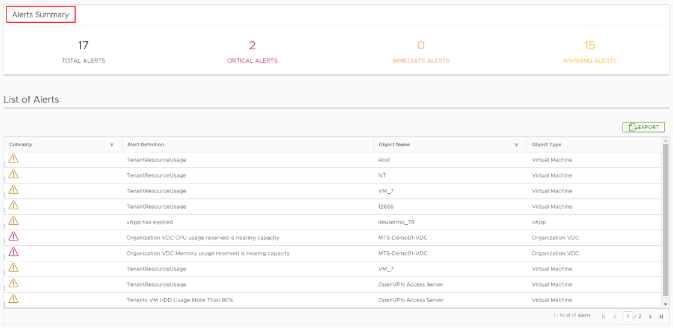
Task: Click the warning icon in the Rost row
Action: pos(13,159)
